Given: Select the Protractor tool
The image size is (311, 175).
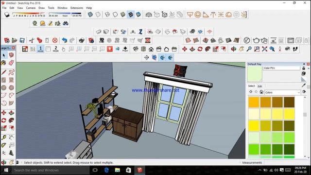Looking at the screenshot, I should click(x=4, y=145).
